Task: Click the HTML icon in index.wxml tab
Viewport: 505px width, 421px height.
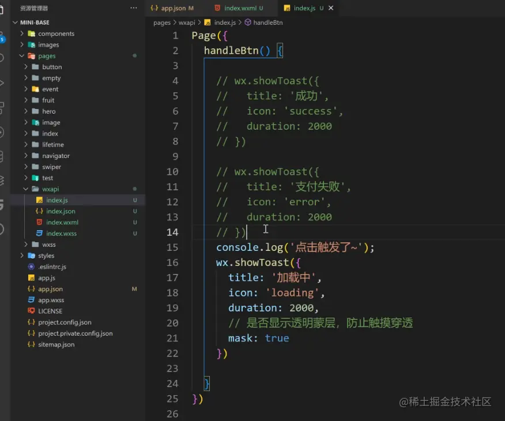Action: [x=217, y=8]
